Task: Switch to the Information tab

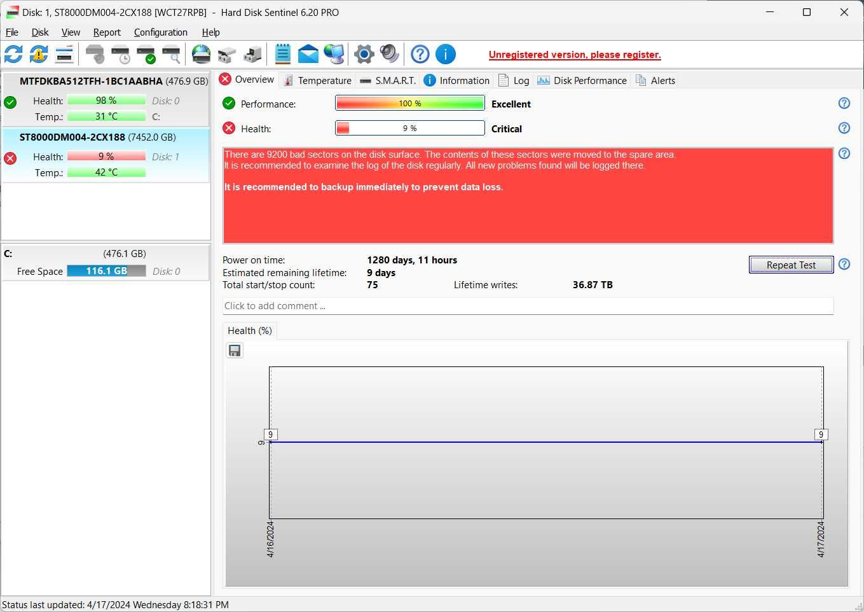Action: click(456, 81)
